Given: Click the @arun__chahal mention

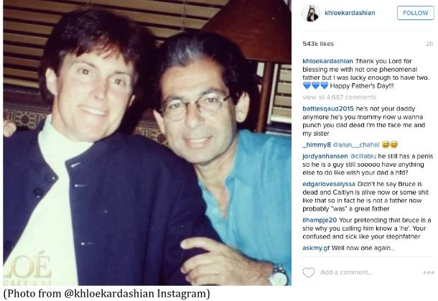Looking at the screenshot, I should [x=356, y=145].
